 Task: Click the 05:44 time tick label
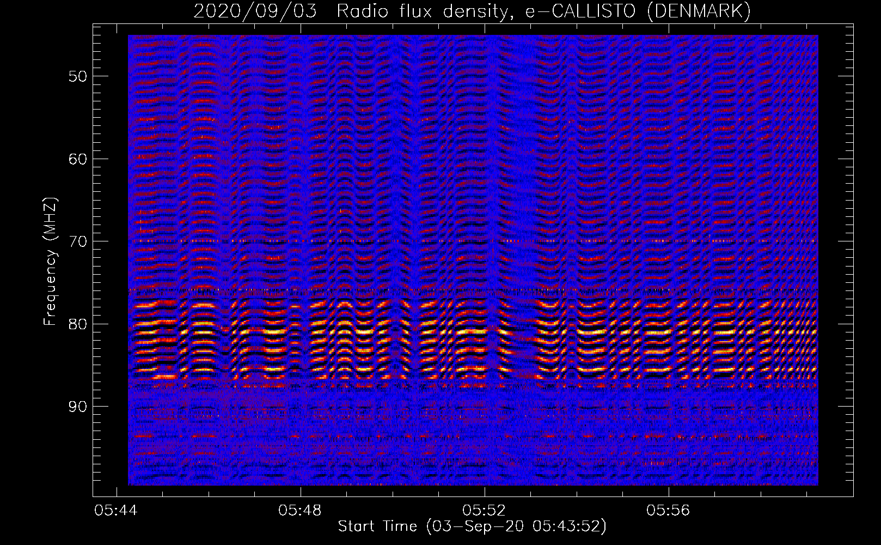(116, 511)
